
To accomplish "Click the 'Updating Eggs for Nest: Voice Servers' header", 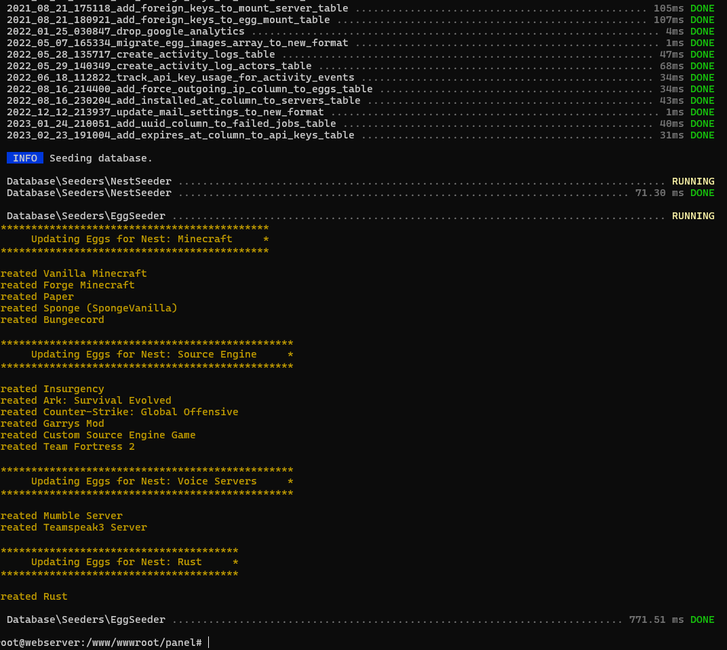I will tap(144, 481).
